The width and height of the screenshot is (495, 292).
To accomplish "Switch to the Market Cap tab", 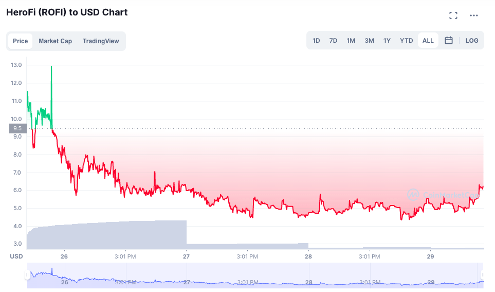I will (x=55, y=41).
